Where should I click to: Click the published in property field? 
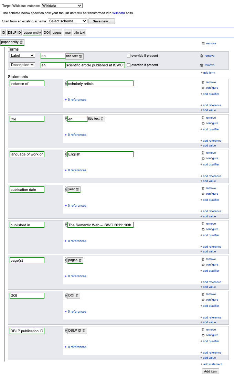27,225
